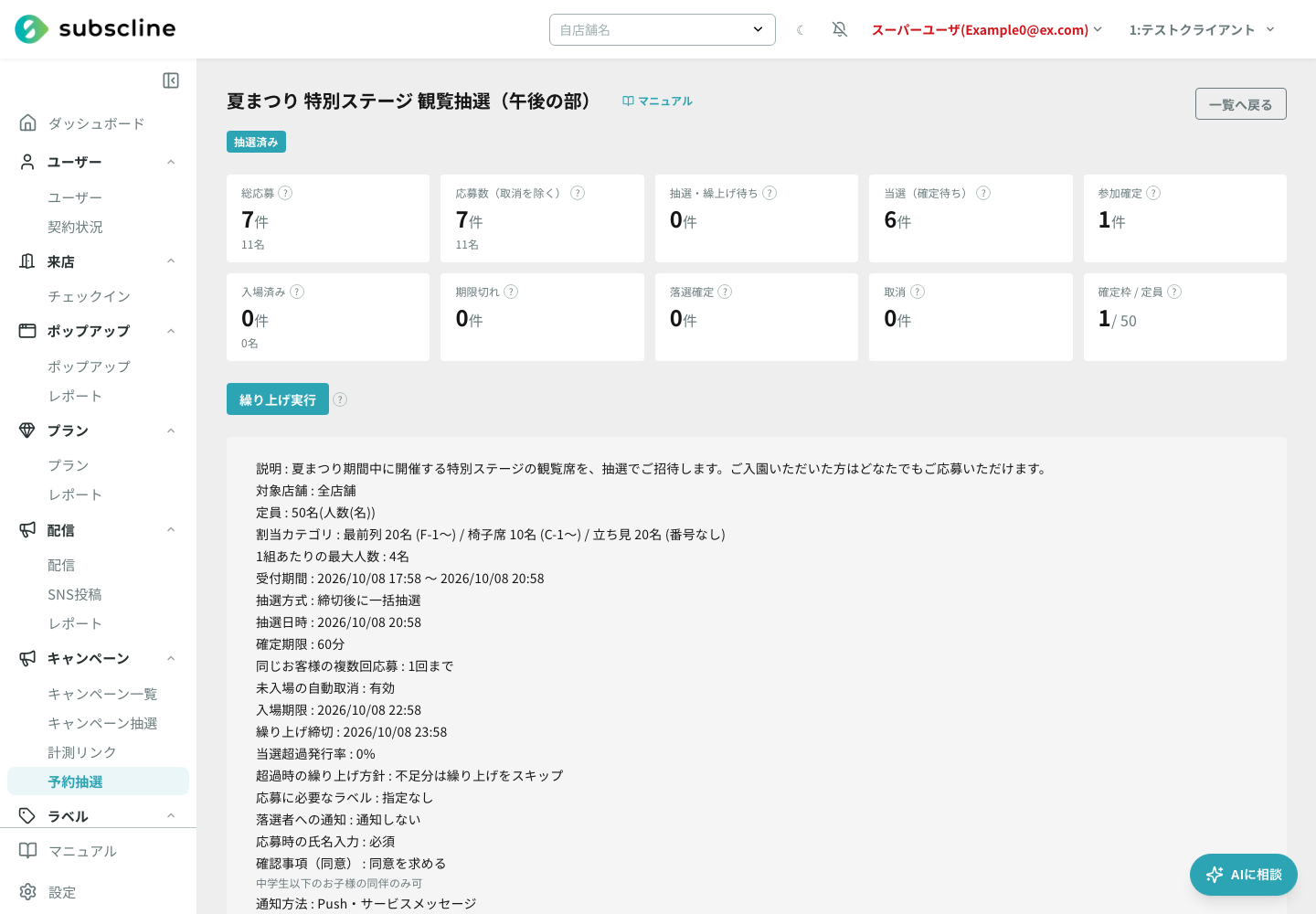
Task: Open 計測リンク in the sidebar
Action: (98, 752)
